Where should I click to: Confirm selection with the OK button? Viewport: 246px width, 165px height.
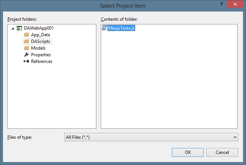pos(188,152)
